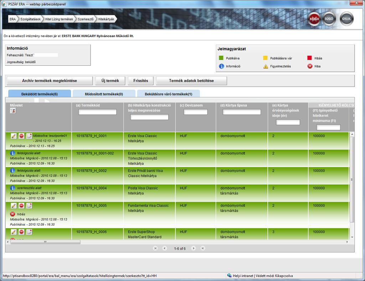
Task: Click horizontal scrollbar left arrow
Action: click(8, 242)
